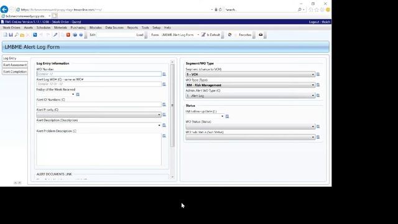398x224 pixels.
Task: Switch to the Log Entry tab
Action: click(x=15, y=58)
